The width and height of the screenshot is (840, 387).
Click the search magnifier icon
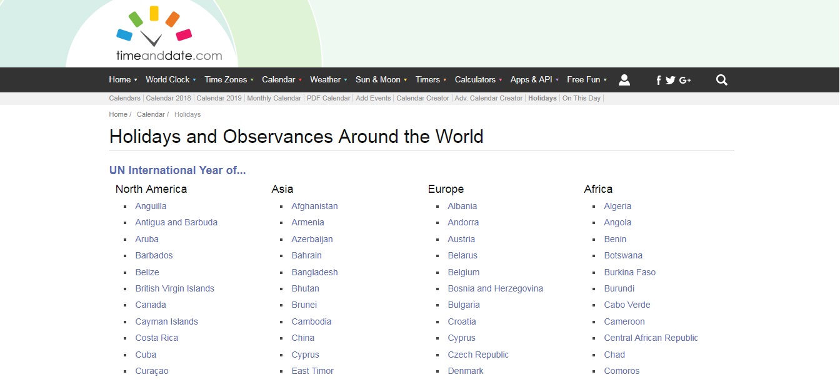[721, 80]
